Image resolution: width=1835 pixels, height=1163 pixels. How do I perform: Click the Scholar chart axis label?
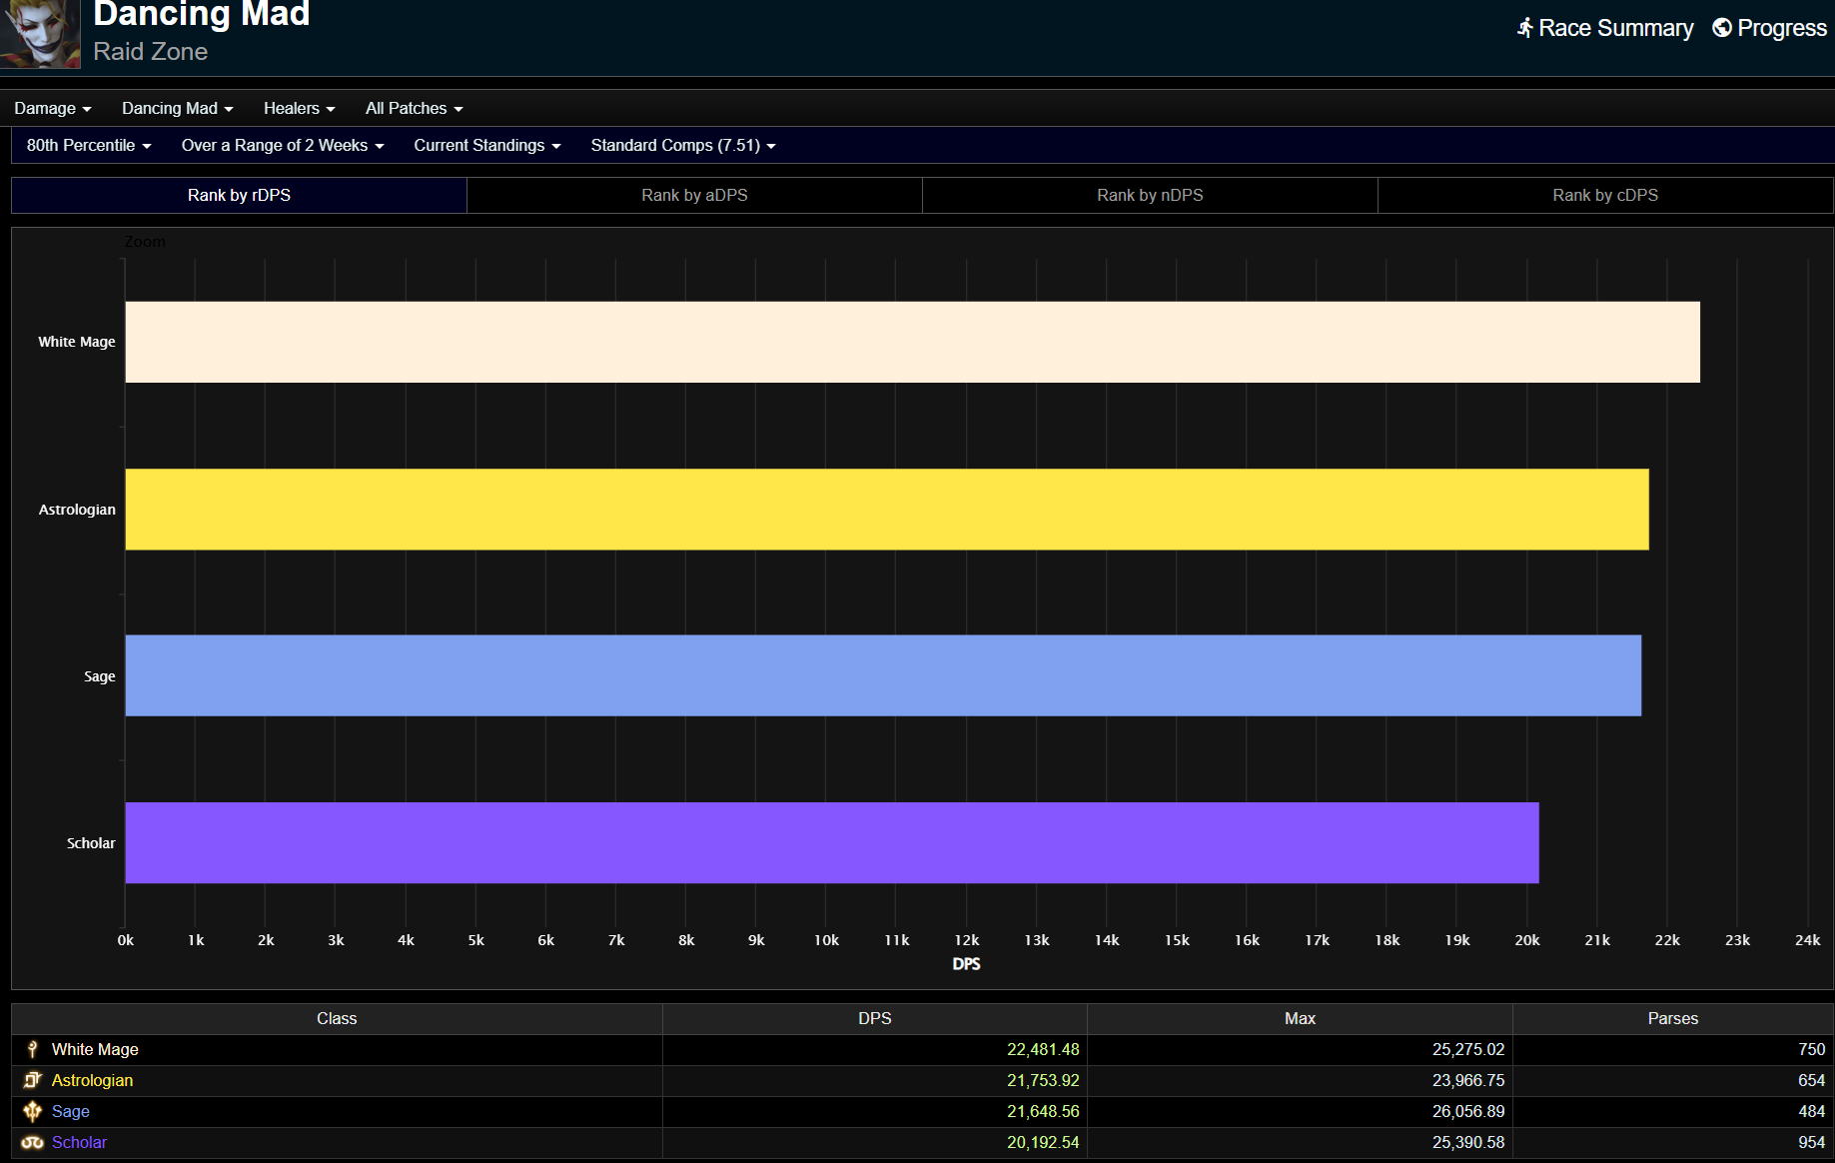(91, 843)
